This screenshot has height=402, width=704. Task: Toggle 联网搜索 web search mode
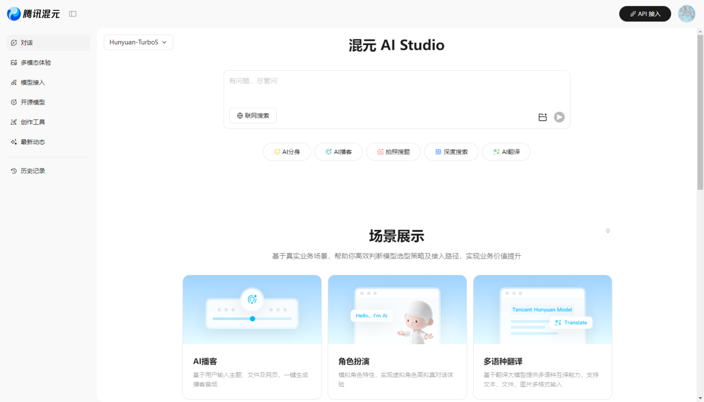(253, 115)
